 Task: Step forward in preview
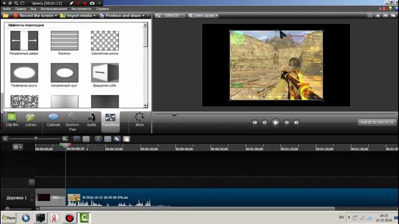(x=287, y=123)
